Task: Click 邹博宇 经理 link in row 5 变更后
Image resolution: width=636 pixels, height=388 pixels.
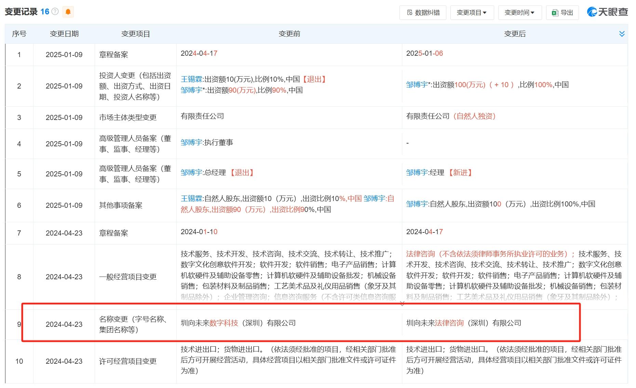Action: click(x=417, y=173)
